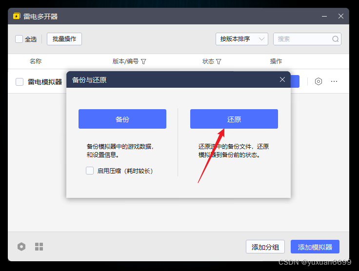Open the three-dot more options icon

(x=334, y=81)
